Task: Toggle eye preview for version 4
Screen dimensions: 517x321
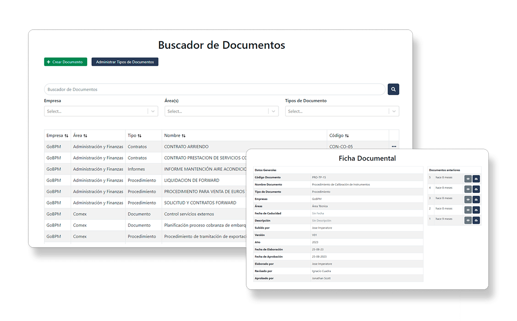Action: 468,189
